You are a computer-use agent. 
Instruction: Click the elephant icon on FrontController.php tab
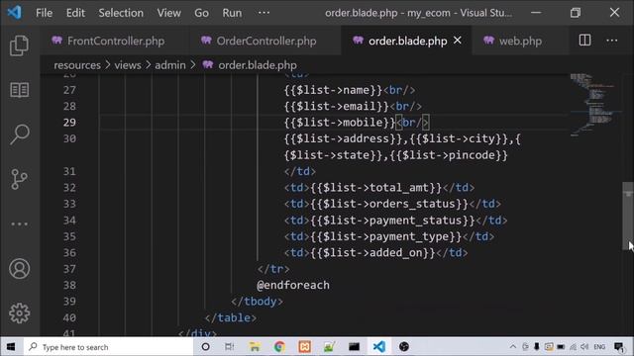pyautogui.click(x=57, y=41)
